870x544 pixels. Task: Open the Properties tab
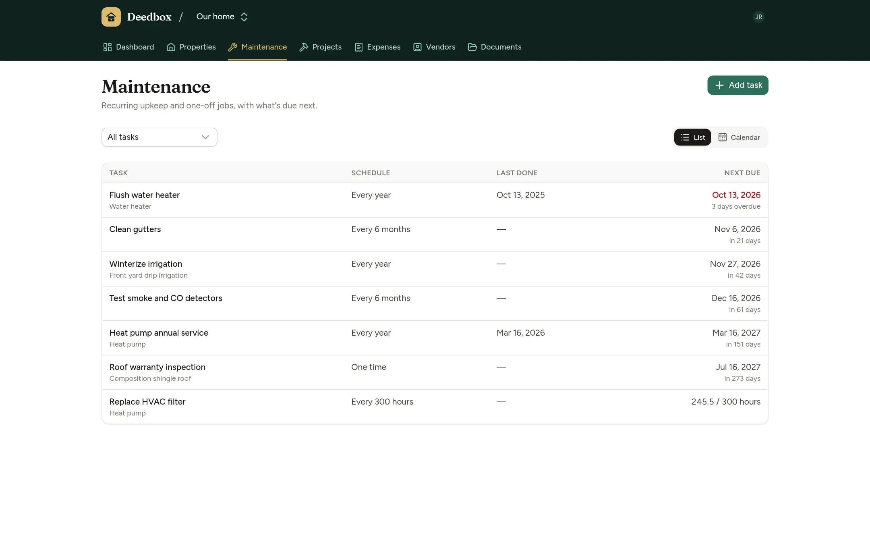191,47
